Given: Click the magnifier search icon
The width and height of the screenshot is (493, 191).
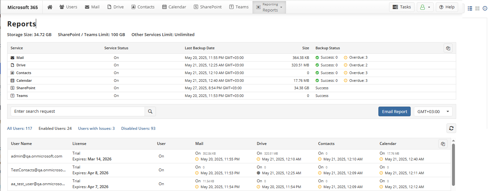Looking at the screenshot, I should (x=150, y=111).
